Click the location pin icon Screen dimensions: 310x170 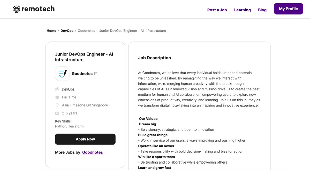57,105
